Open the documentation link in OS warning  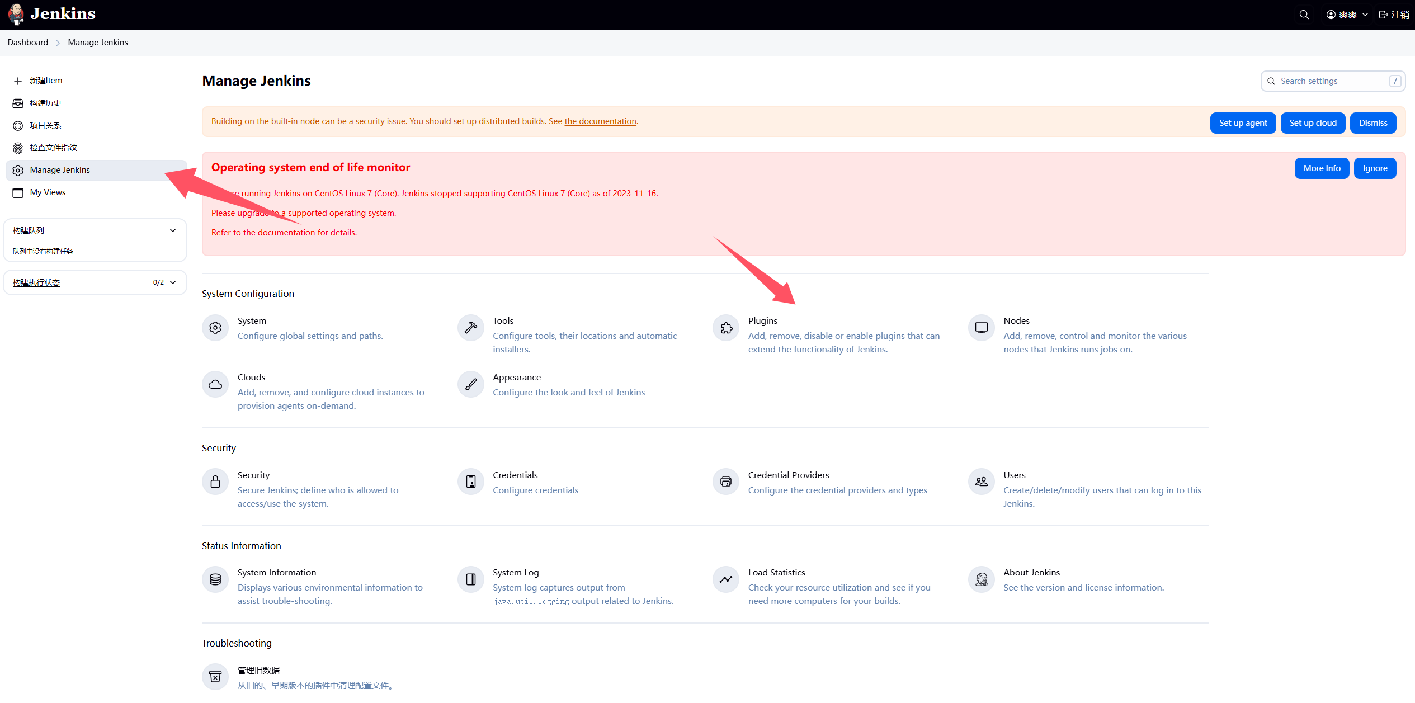pyautogui.click(x=279, y=233)
